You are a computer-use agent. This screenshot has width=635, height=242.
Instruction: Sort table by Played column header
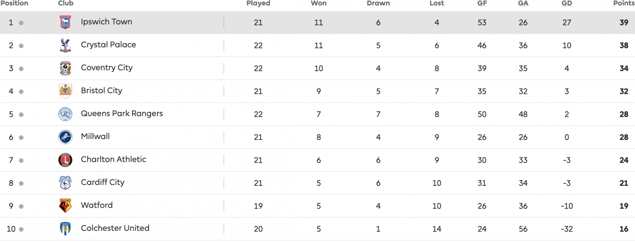[x=258, y=3]
